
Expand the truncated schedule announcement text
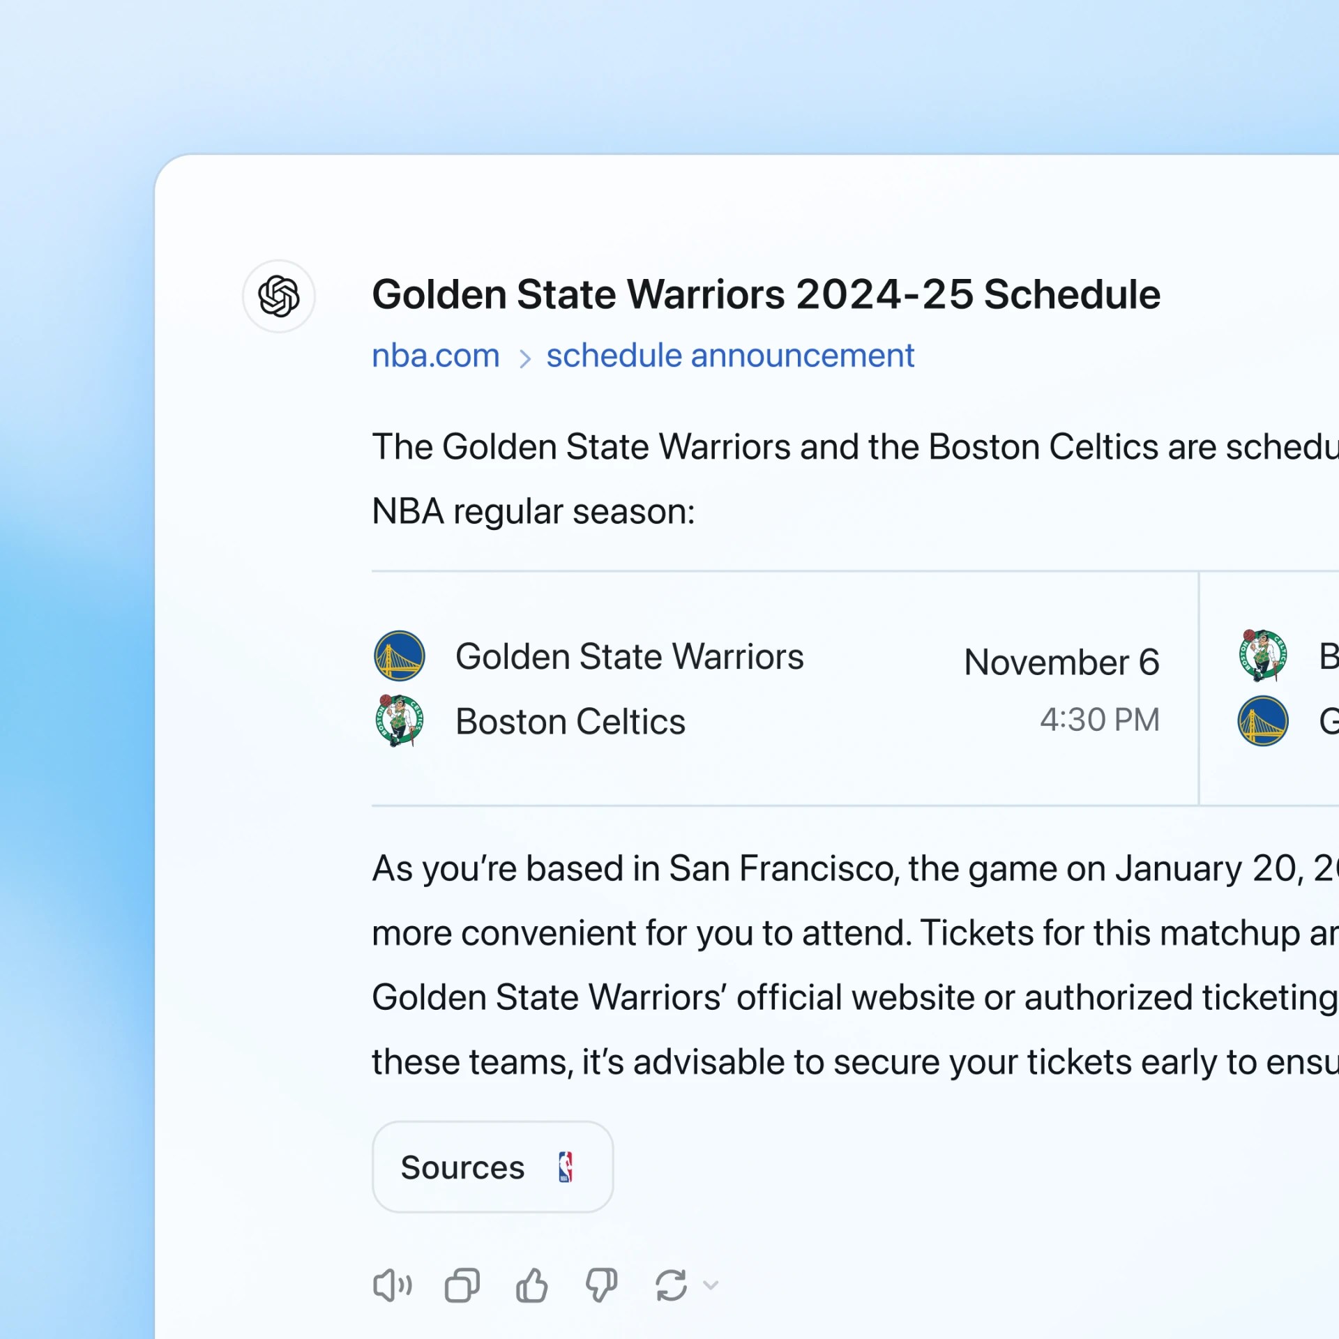point(729,356)
